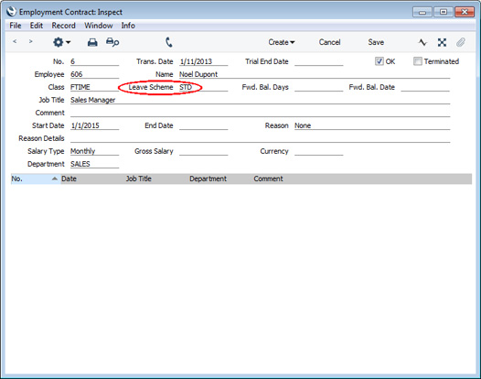Open the Record menu

pyautogui.click(x=63, y=26)
